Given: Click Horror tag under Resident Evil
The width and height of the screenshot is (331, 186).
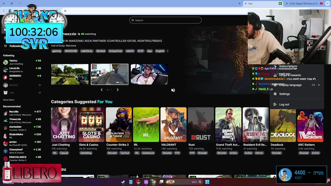Looking at the screenshot, I should pos(259,153).
